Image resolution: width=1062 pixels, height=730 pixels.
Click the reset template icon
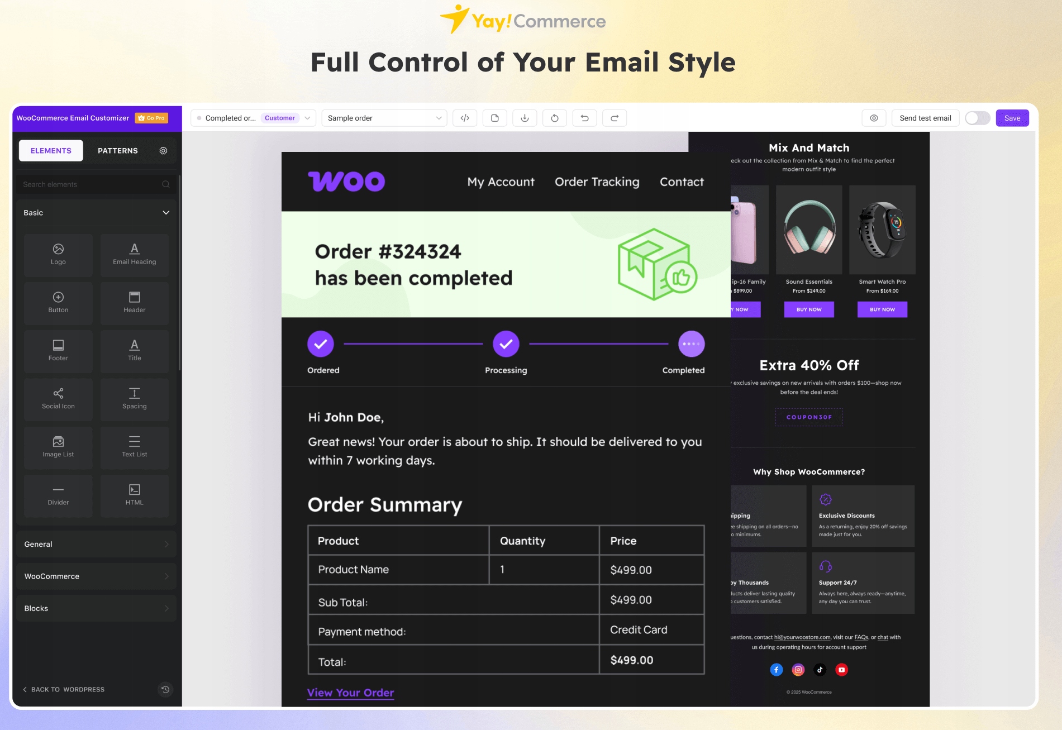[555, 118]
